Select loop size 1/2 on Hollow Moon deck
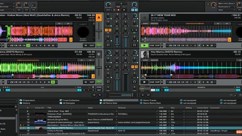 (28, 45)
